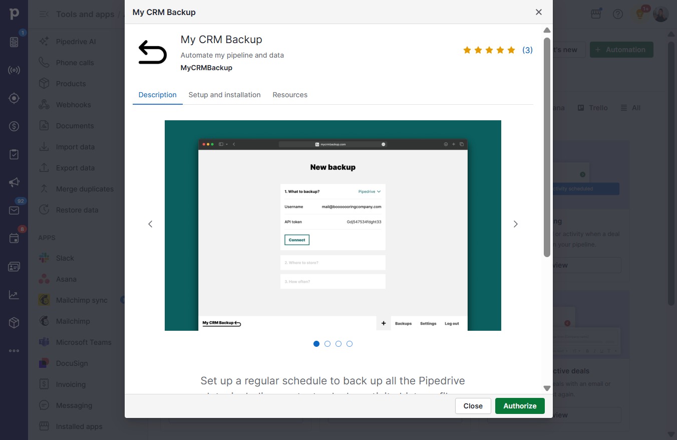Click the DocuSign app icon
This screenshot has height=440, width=677.
(44, 363)
